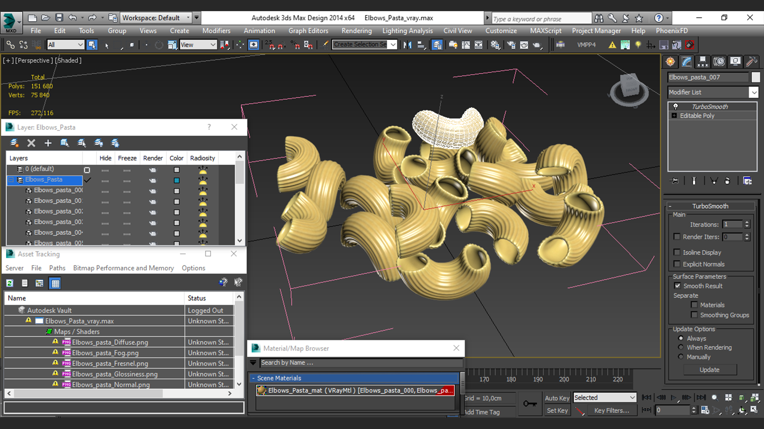Screen dimensions: 764x429
Task: Click the key lock icon in status bar
Action: tap(530, 404)
